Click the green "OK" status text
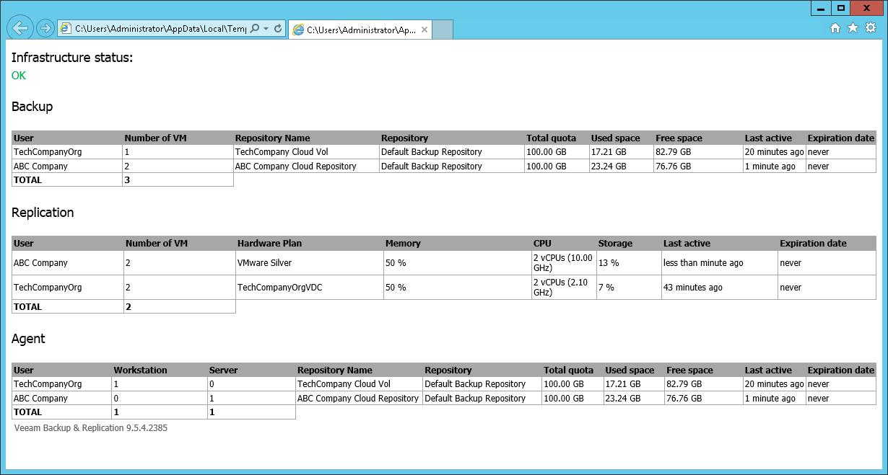The image size is (888, 475). pyautogui.click(x=19, y=76)
